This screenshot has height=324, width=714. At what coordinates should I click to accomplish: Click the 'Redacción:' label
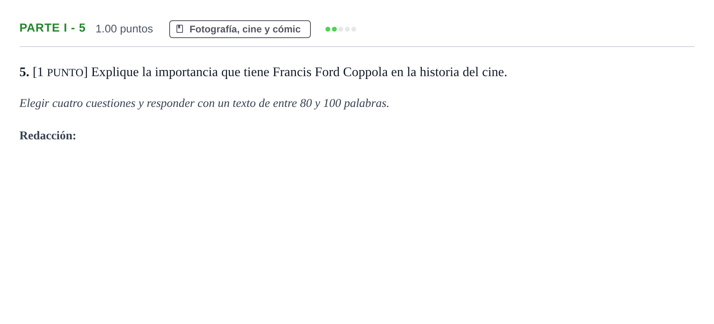coord(48,135)
